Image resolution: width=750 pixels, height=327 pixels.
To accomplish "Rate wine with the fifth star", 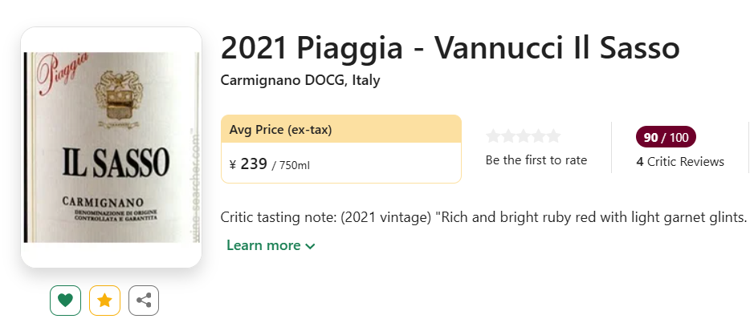I will (554, 136).
